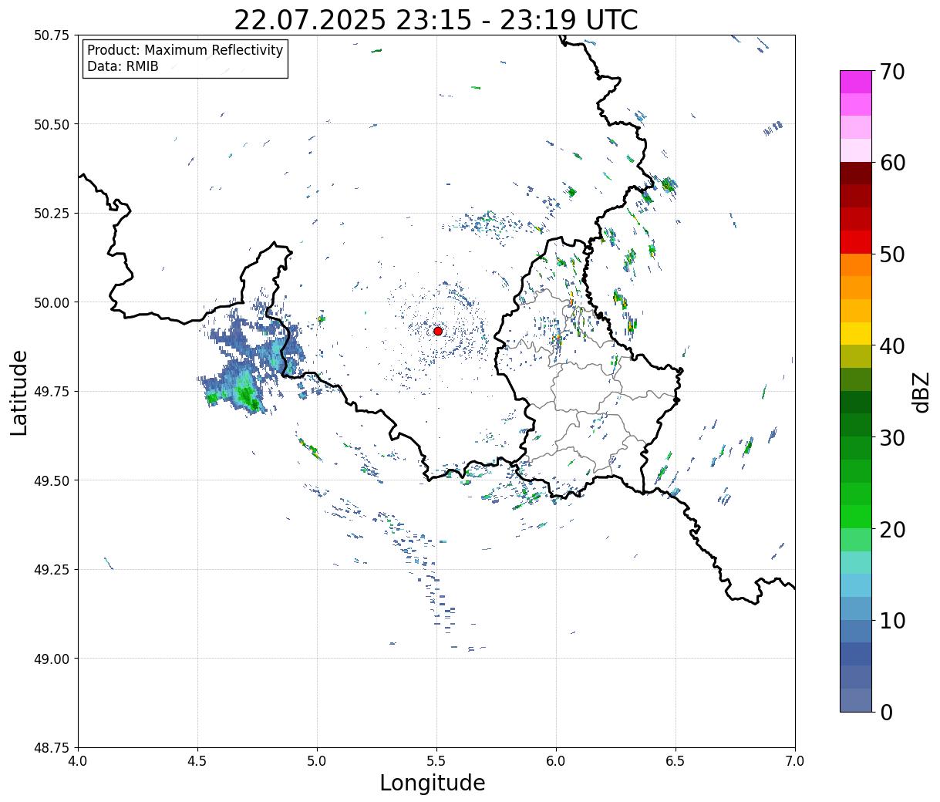Click the latitude tick label 49.75

pyautogui.click(x=52, y=392)
